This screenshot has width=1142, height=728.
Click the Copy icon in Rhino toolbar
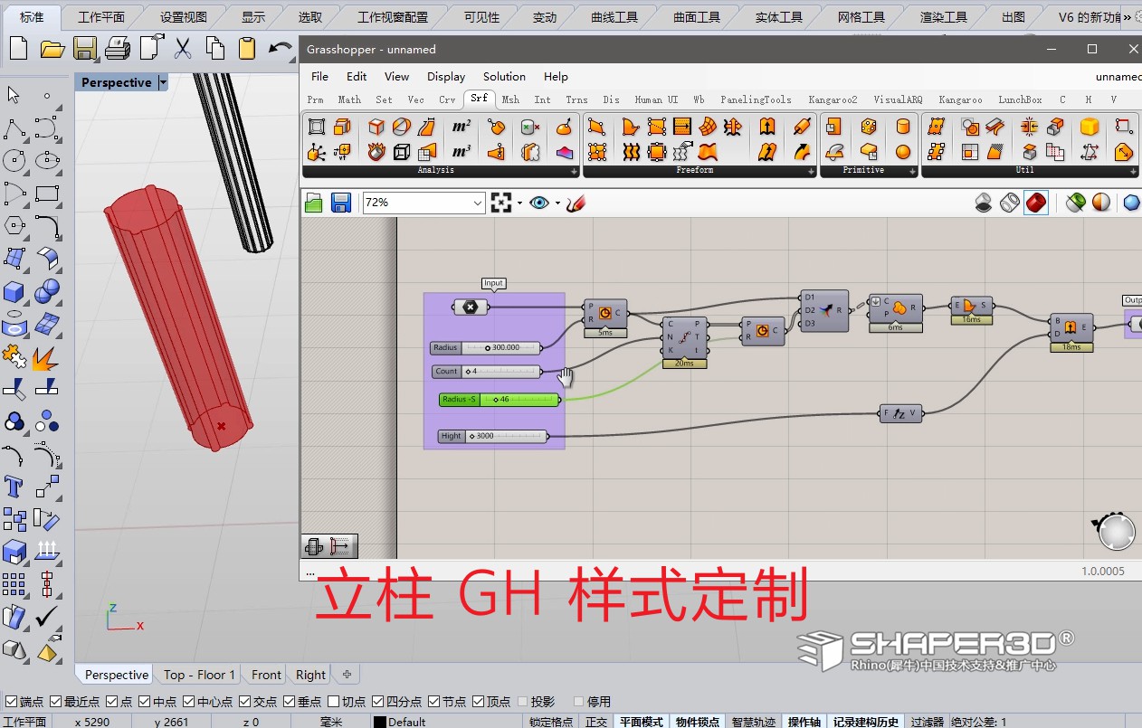tap(215, 48)
